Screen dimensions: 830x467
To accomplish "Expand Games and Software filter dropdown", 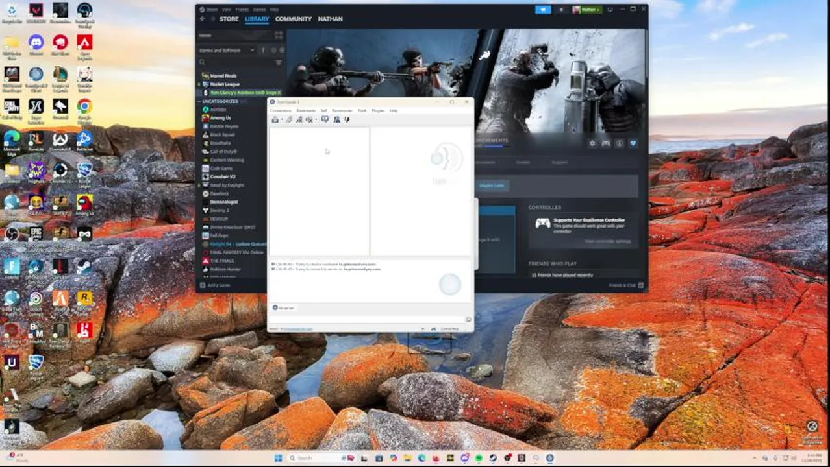I will (227, 50).
